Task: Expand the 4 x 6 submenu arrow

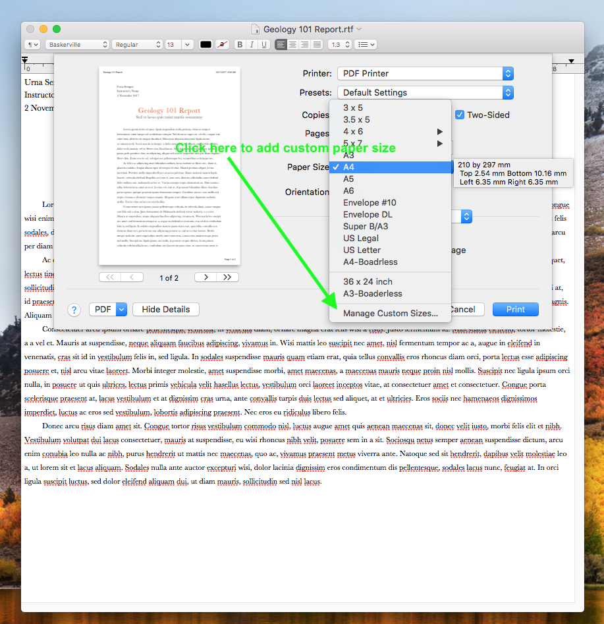Action: pyautogui.click(x=440, y=132)
